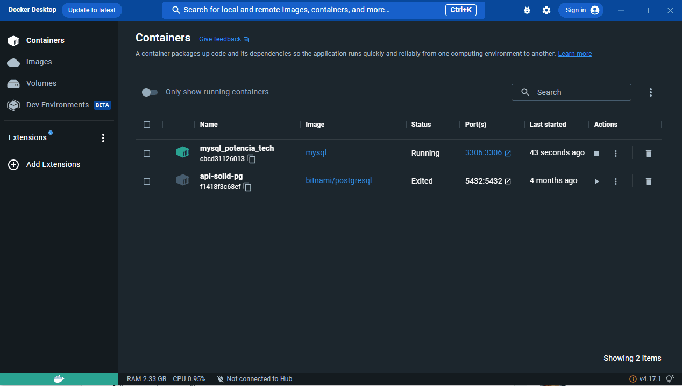
Task: Sort containers by Status column
Action: pyautogui.click(x=421, y=125)
